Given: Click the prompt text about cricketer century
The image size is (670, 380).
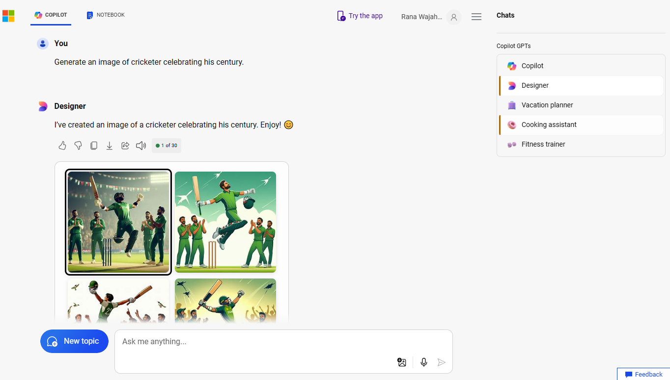Looking at the screenshot, I should (149, 62).
